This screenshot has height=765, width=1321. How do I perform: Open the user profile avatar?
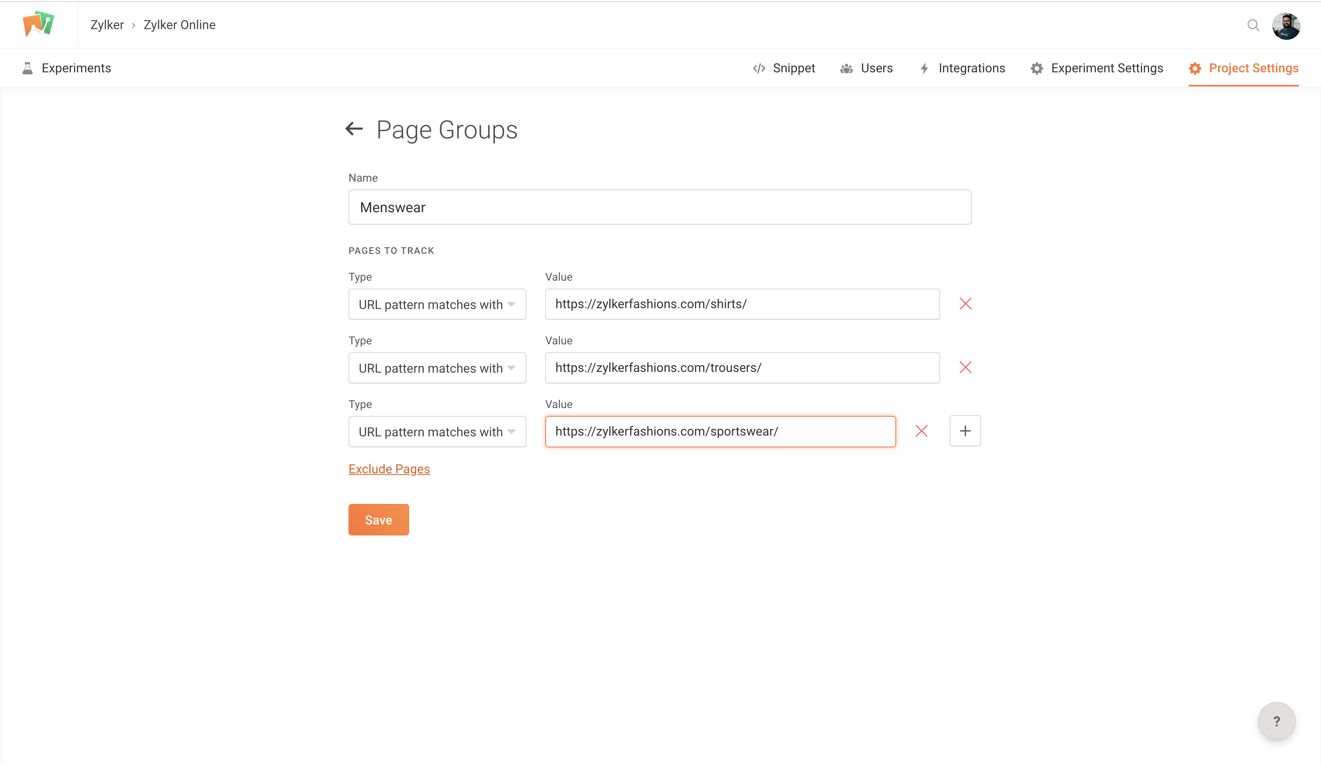click(1286, 26)
